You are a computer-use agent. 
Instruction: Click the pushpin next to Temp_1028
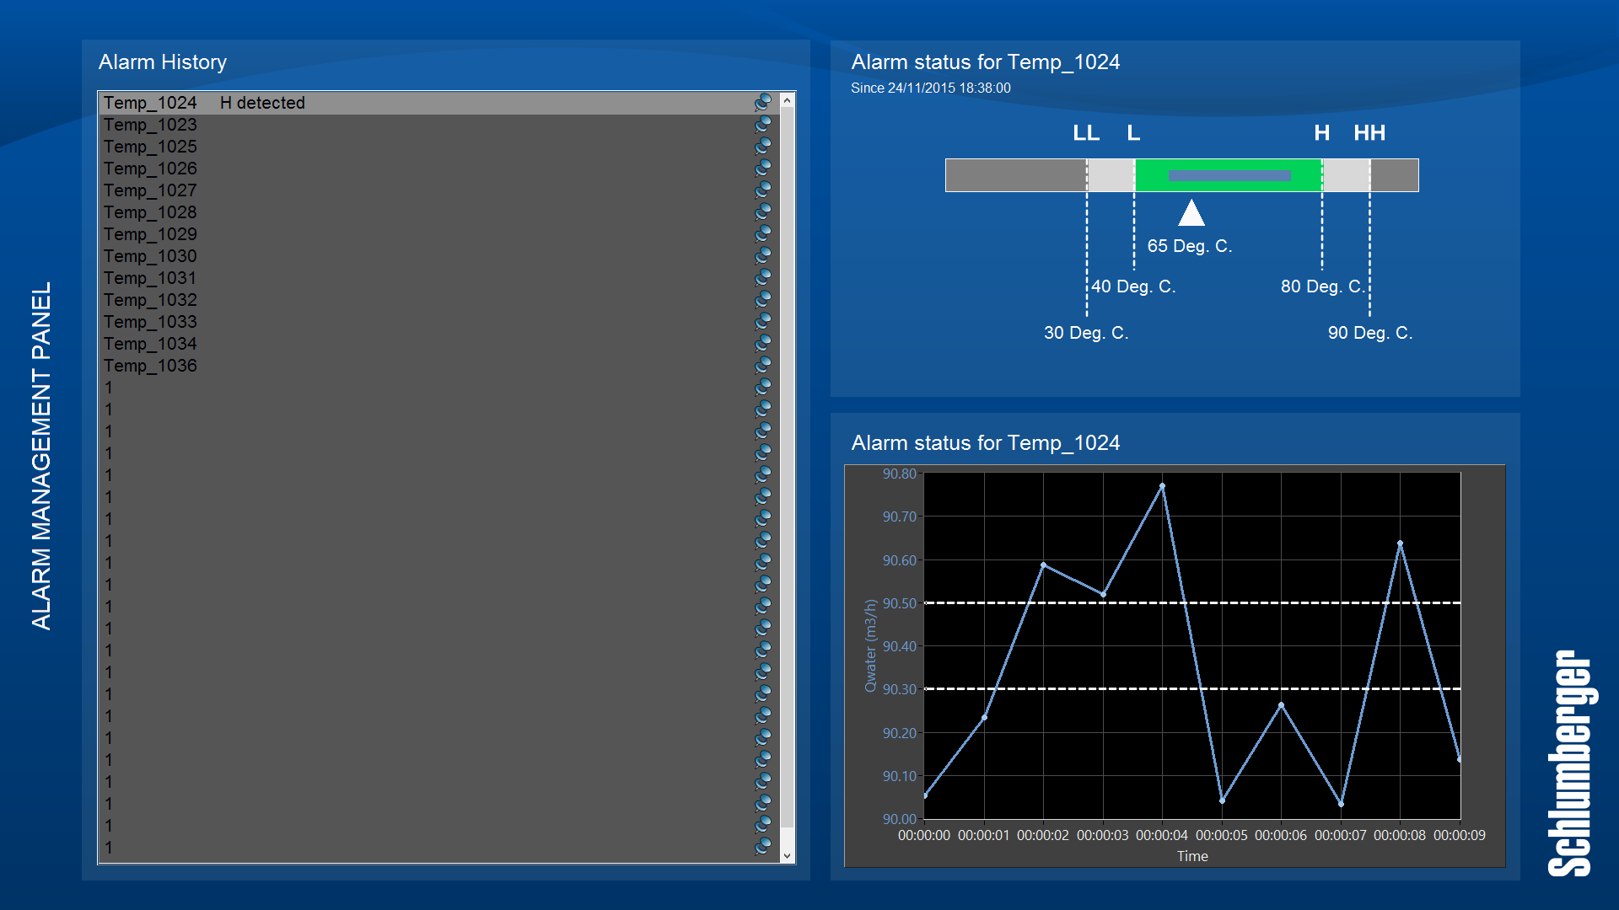(x=763, y=211)
